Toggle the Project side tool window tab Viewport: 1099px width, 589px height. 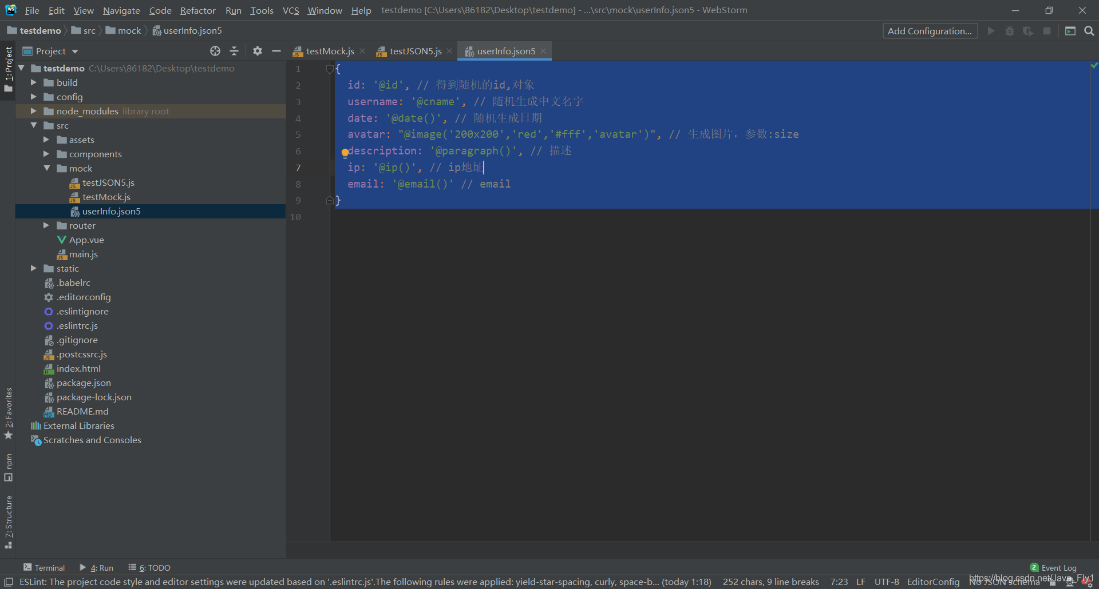coord(9,69)
